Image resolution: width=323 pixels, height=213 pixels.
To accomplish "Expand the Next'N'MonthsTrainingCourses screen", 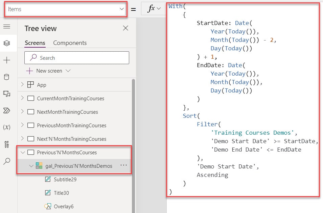I will tap(22, 139).
